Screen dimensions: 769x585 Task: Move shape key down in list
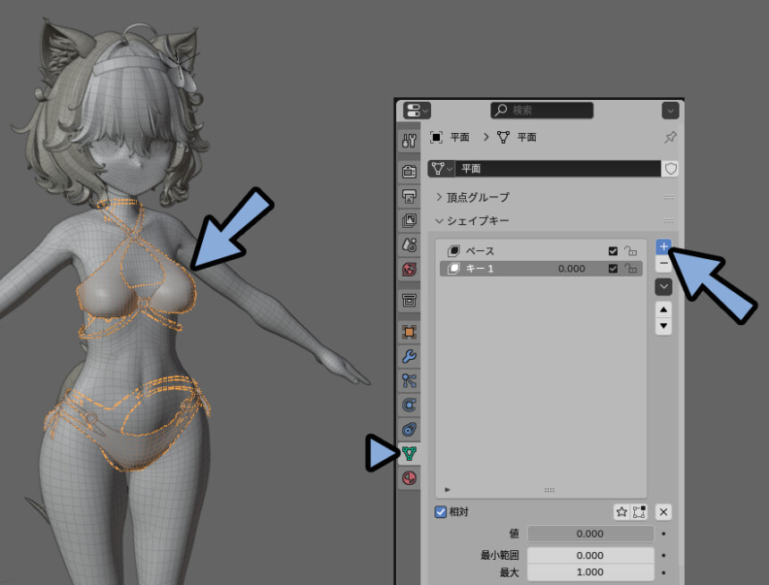point(663,326)
